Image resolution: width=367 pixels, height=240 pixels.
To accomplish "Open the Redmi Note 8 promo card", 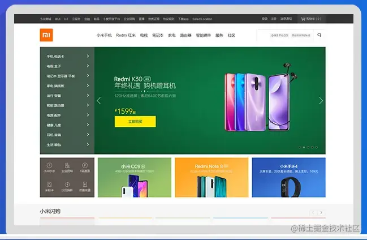I will click(x=211, y=177).
